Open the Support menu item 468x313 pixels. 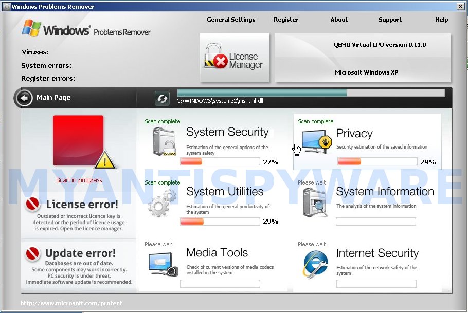pos(390,20)
